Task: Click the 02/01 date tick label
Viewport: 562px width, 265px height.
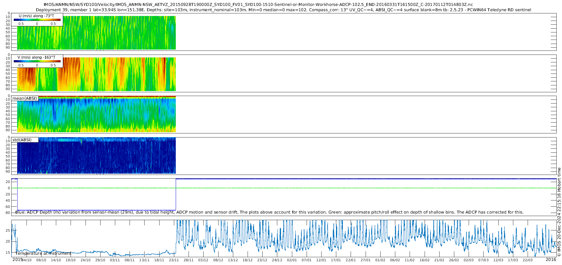Action: (292, 260)
